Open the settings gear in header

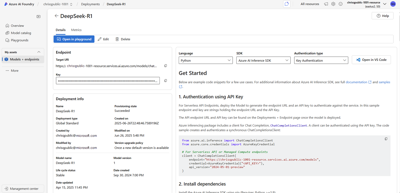coord(333,4)
